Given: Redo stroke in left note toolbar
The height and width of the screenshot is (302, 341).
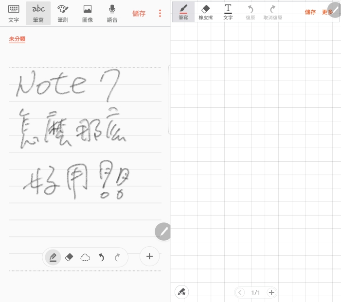Looking at the screenshot, I should [x=117, y=257].
